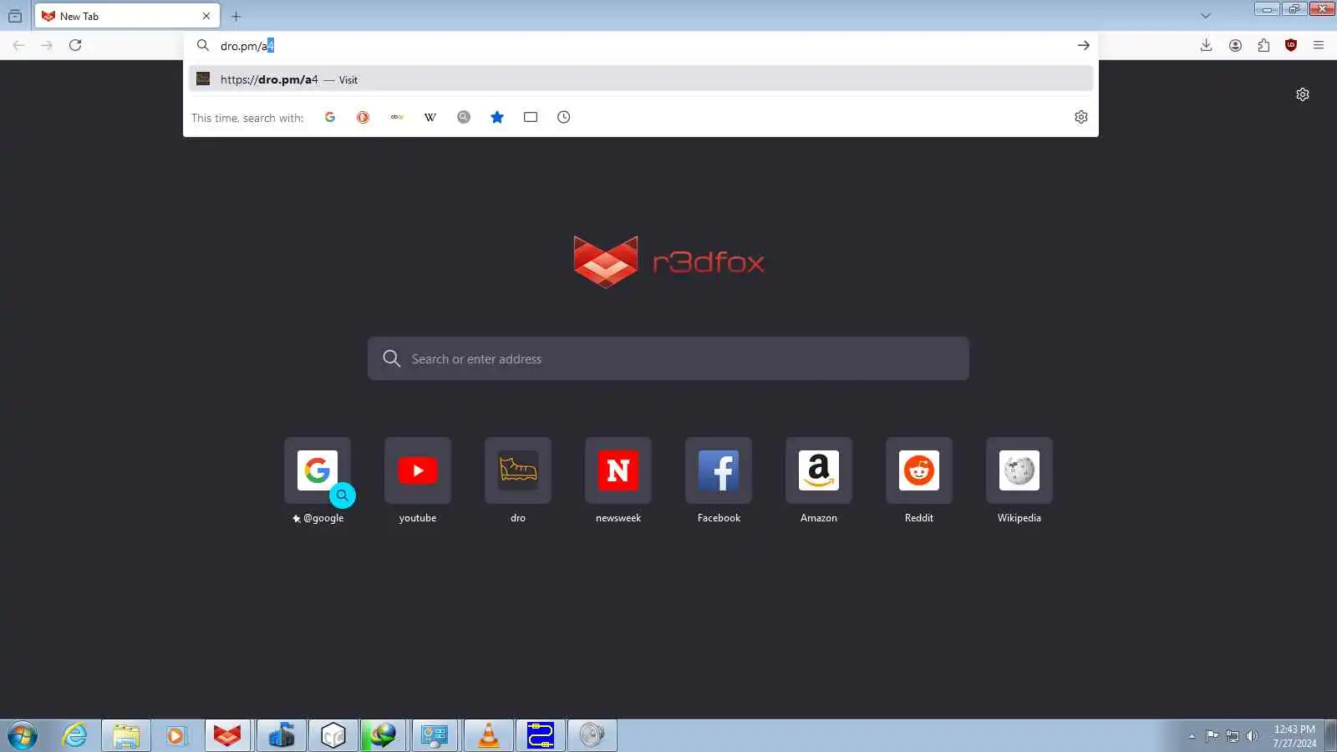Open a new tab with plus button

[236, 16]
